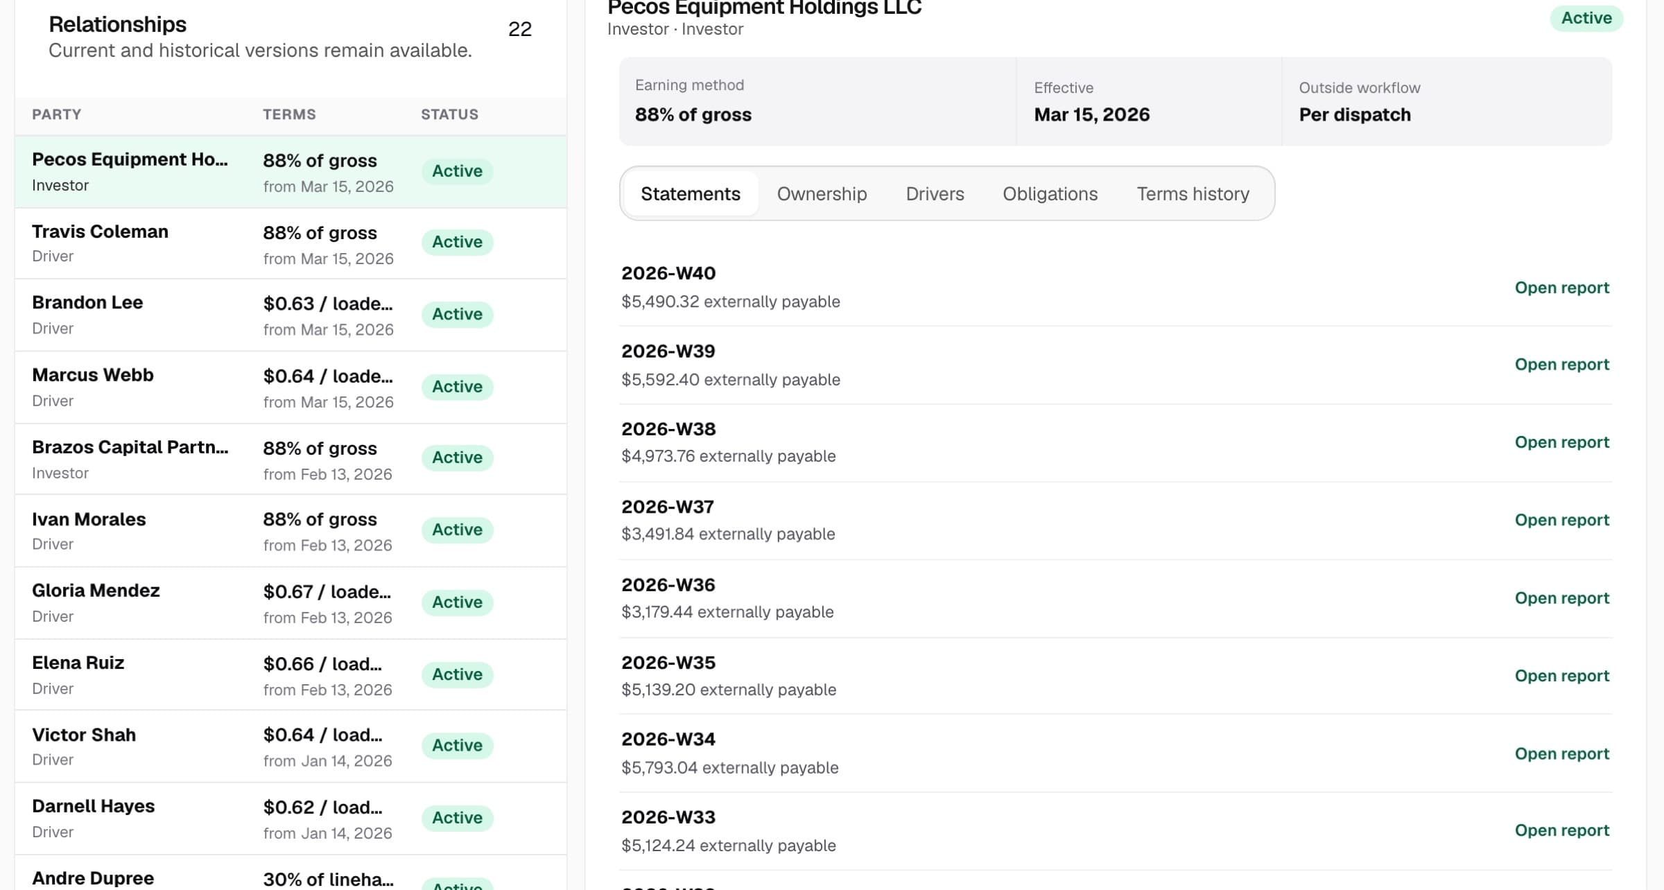Open report for 2026-W39 statement

[x=1561, y=365]
